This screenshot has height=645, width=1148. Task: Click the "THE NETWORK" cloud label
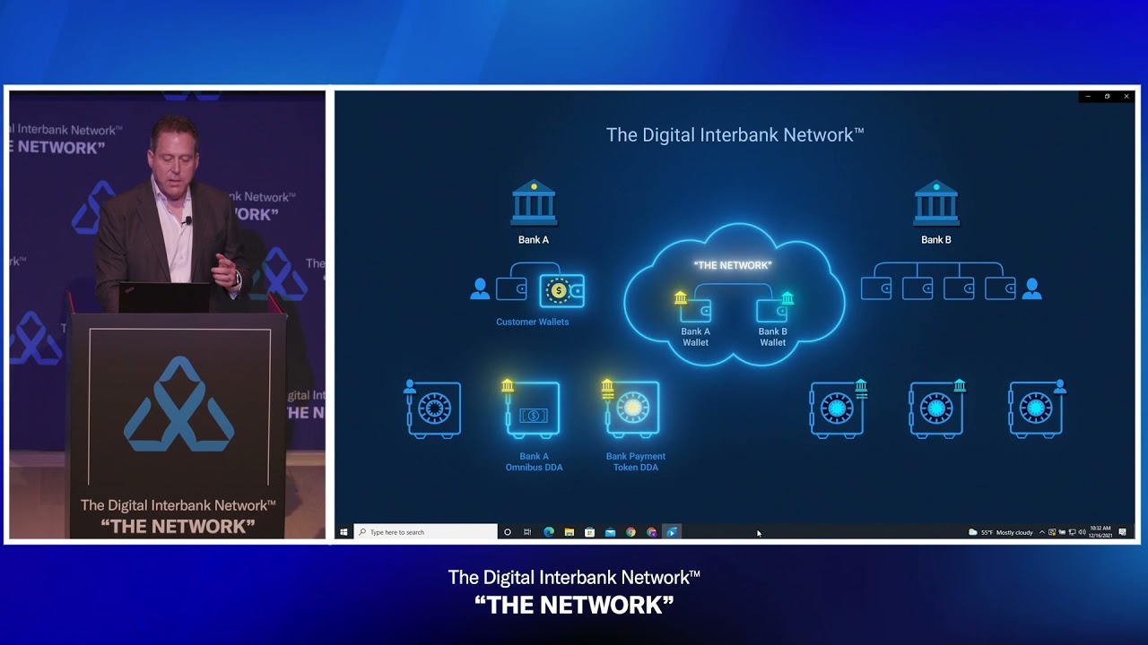pyautogui.click(x=733, y=265)
